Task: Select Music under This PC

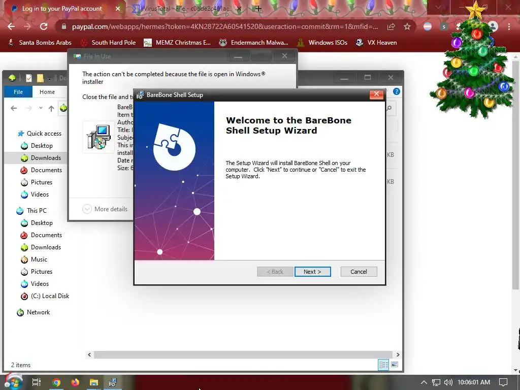Action: (34, 259)
